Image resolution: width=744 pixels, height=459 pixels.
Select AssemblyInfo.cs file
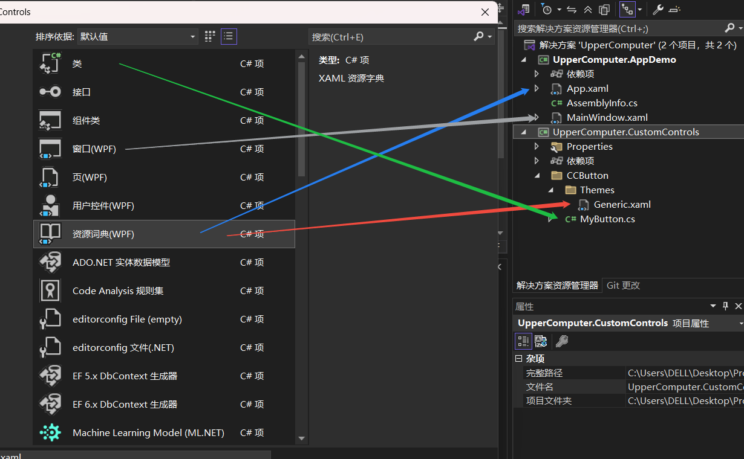(x=602, y=103)
